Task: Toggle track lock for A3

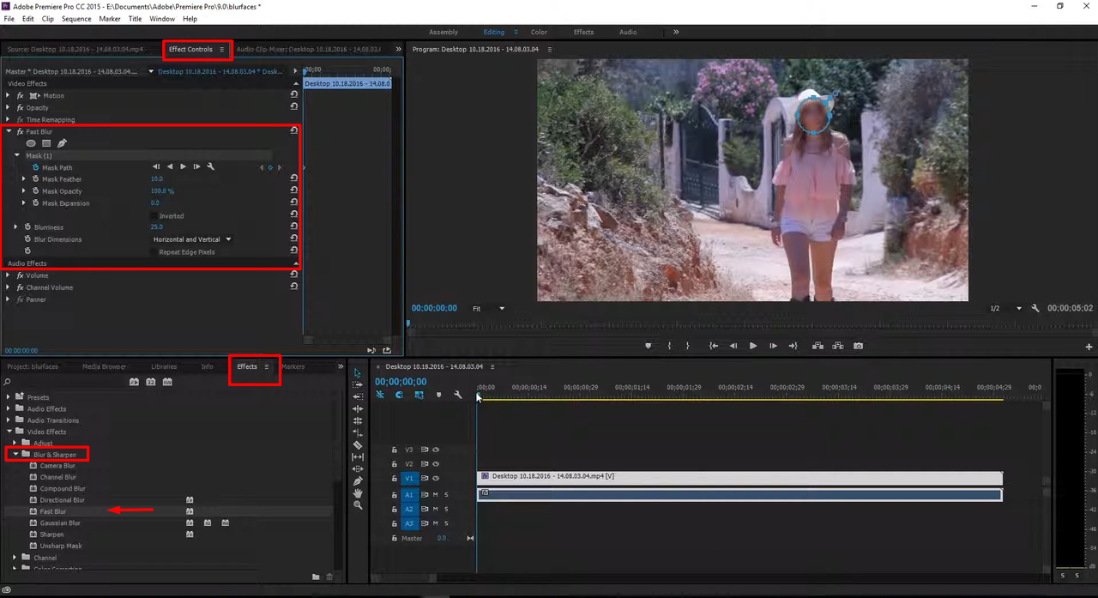Action: (395, 523)
